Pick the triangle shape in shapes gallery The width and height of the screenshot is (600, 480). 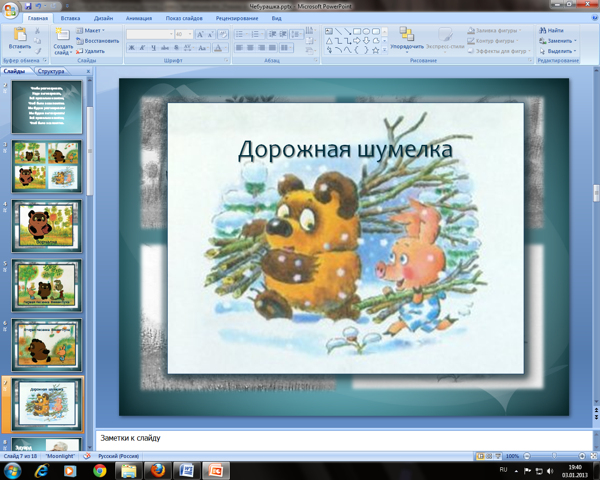point(329,41)
